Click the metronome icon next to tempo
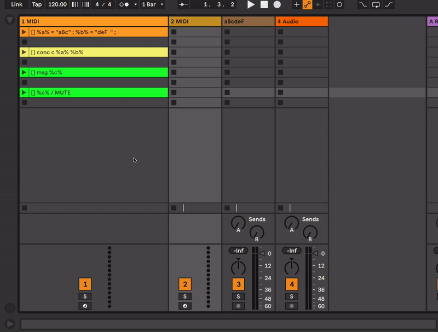The height and width of the screenshot is (332, 438). pyautogui.click(x=124, y=4)
